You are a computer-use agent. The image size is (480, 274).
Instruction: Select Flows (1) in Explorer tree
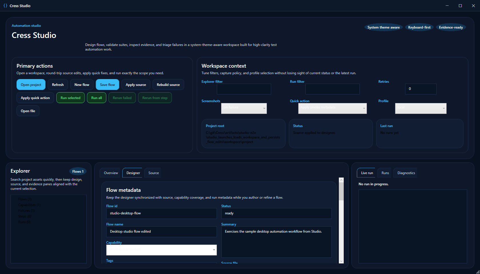[x=25, y=199]
